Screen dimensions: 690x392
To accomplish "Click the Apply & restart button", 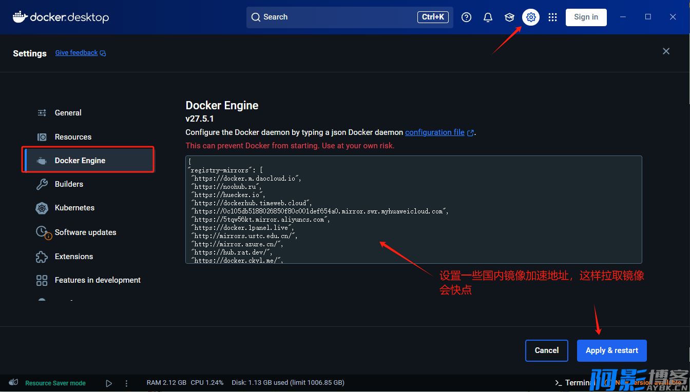I will [x=611, y=350].
